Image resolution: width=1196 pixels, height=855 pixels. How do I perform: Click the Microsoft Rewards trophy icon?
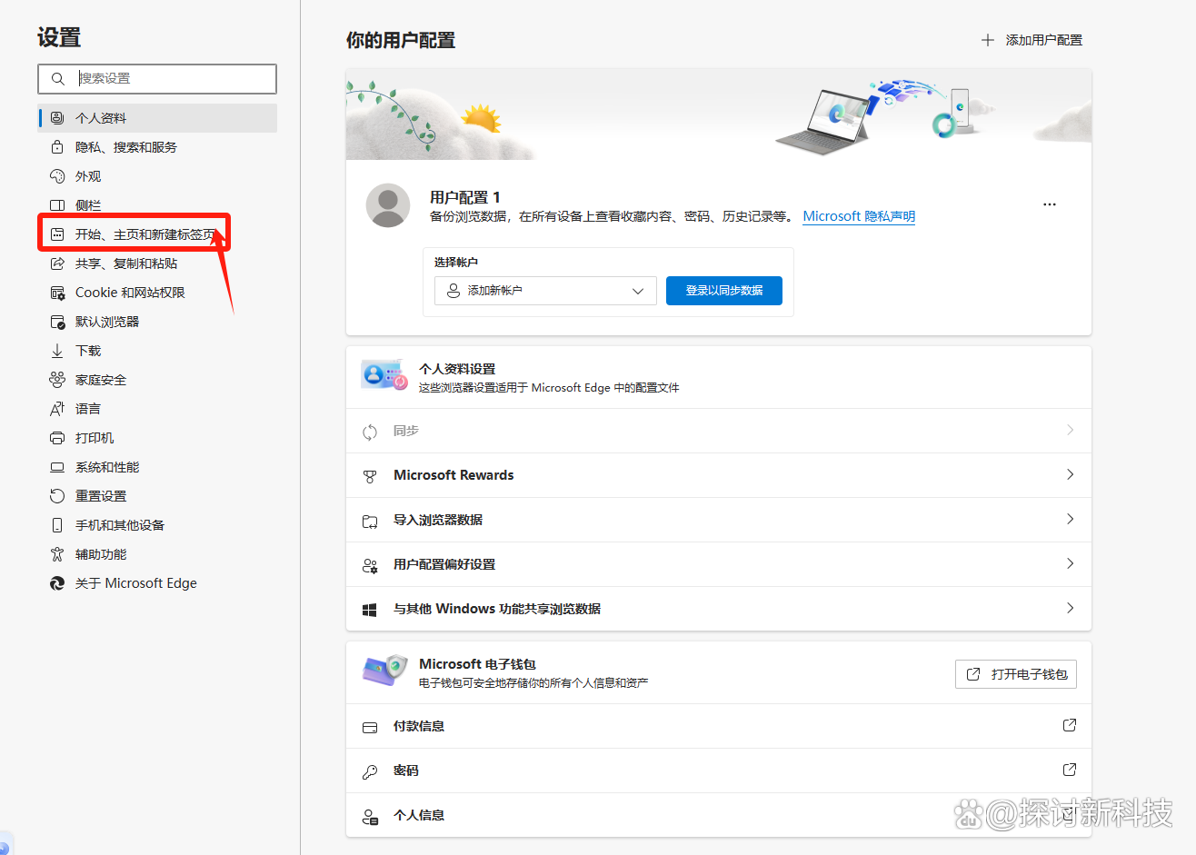370,476
